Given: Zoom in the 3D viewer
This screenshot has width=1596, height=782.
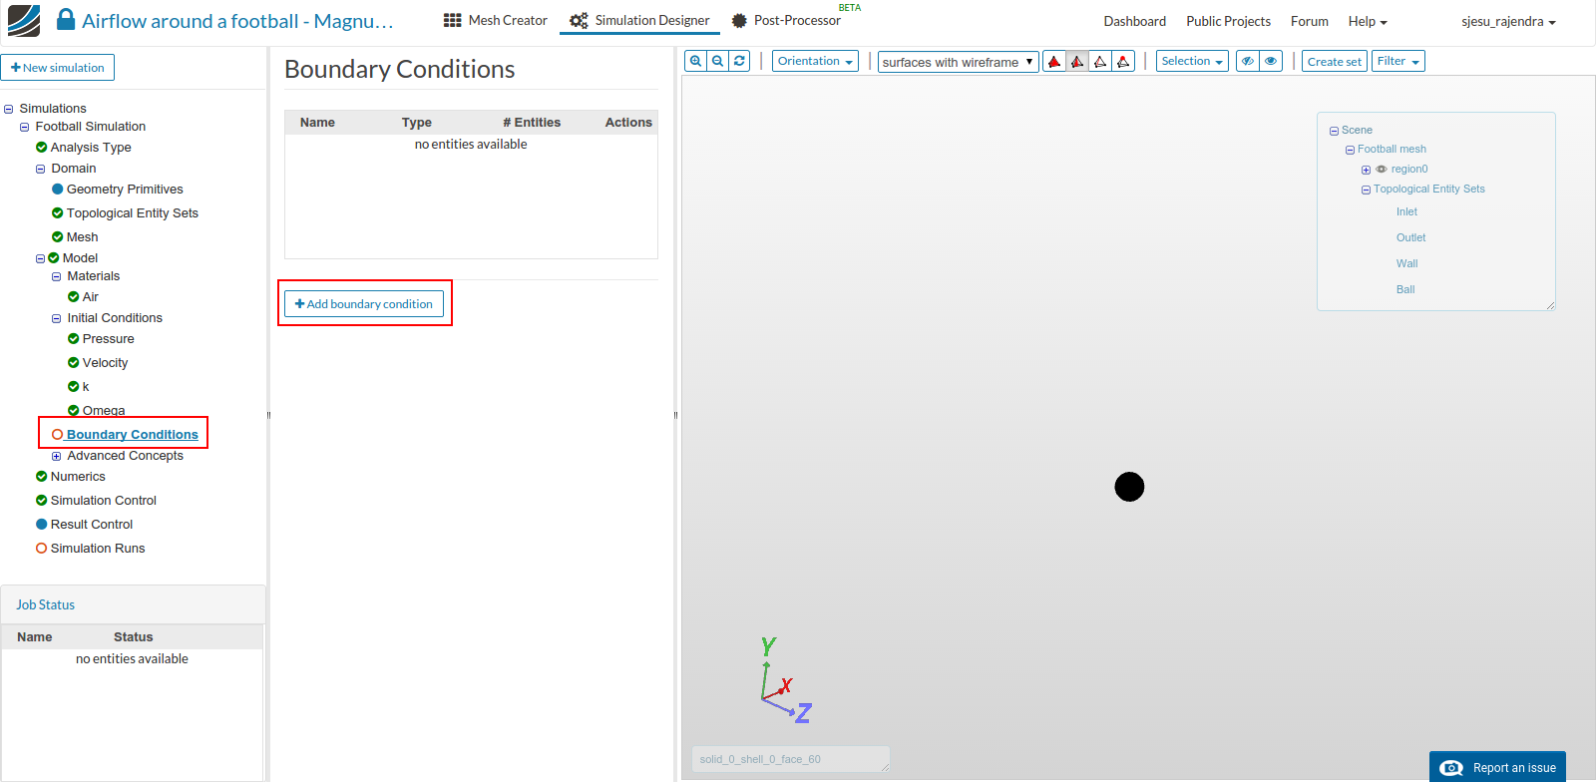Looking at the screenshot, I should [696, 61].
